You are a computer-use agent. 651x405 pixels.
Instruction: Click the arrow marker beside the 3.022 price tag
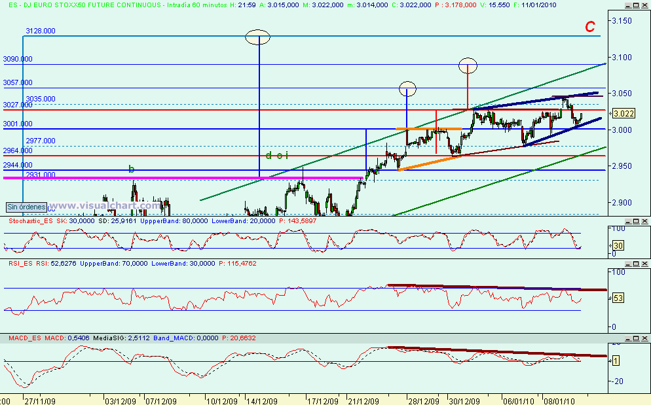611,113
